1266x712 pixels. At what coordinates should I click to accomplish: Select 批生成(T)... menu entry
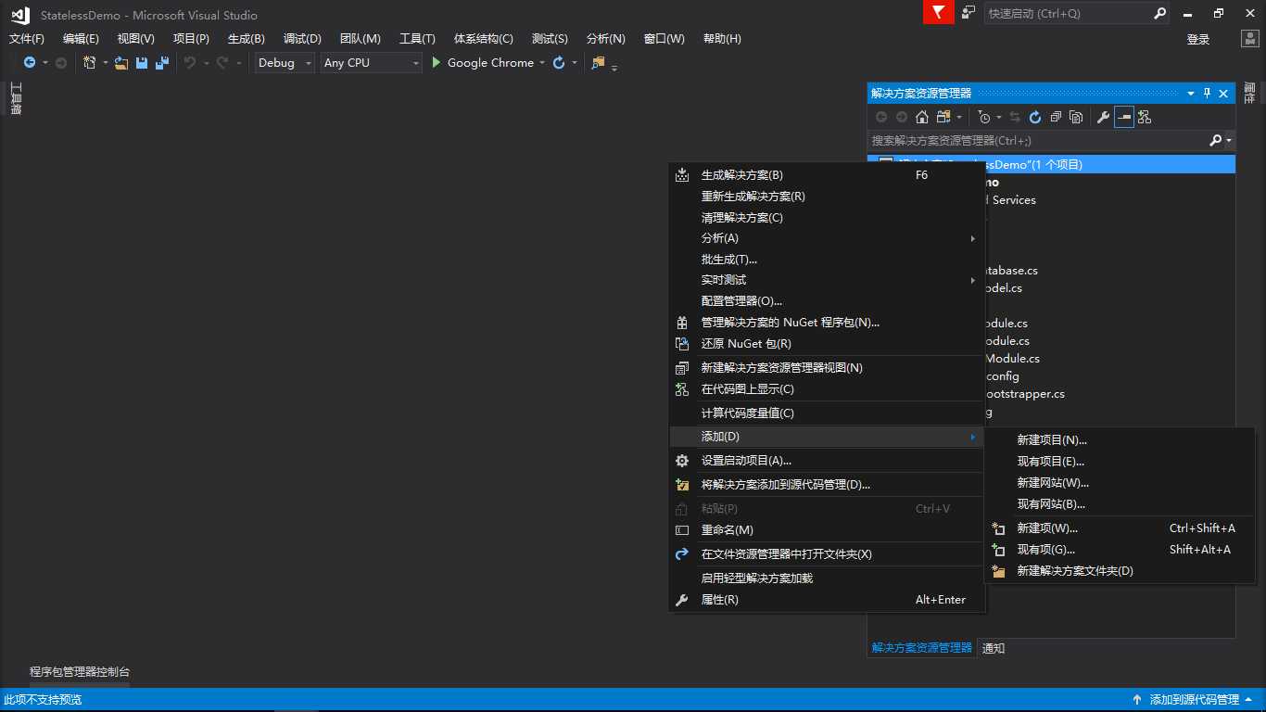point(827,260)
